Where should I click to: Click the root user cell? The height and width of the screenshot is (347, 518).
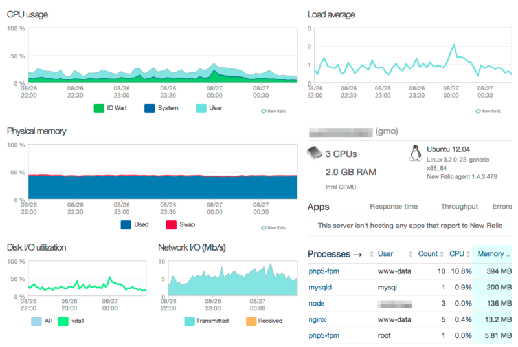click(384, 336)
